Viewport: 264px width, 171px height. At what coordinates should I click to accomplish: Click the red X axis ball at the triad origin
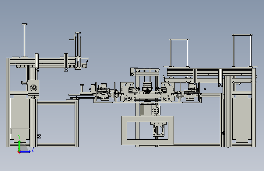[19, 152]
